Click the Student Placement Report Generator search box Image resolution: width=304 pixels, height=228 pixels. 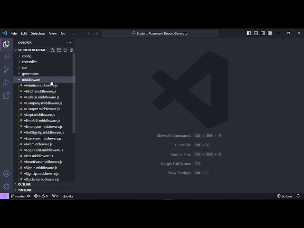[x=160, y=33]
